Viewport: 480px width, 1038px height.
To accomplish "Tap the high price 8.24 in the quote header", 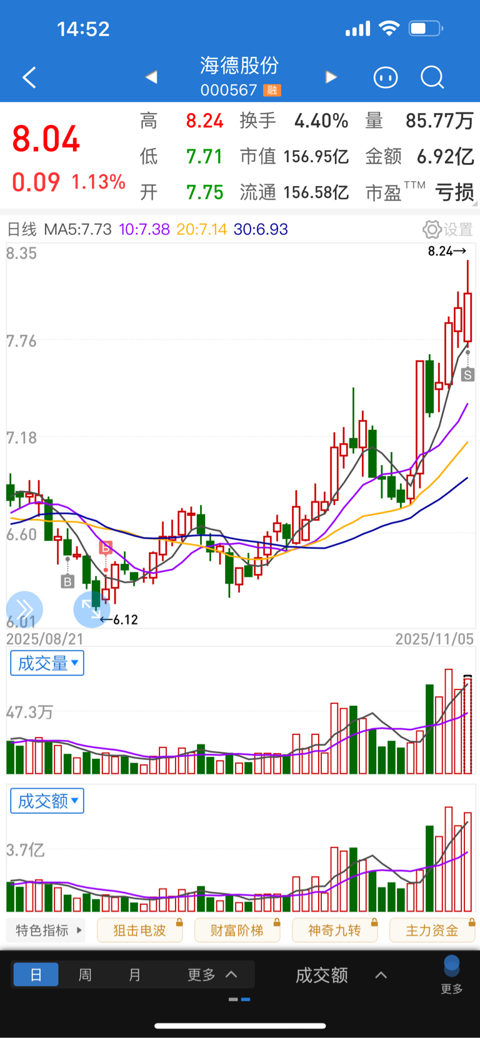I will point(204,121).
